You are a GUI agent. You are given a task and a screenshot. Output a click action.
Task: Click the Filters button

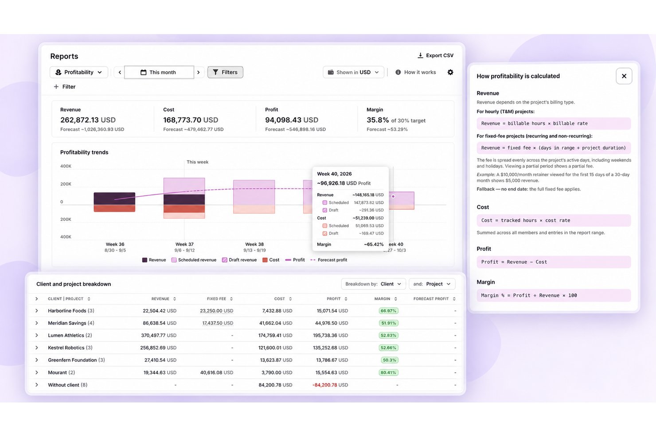[x=225, y=72]
